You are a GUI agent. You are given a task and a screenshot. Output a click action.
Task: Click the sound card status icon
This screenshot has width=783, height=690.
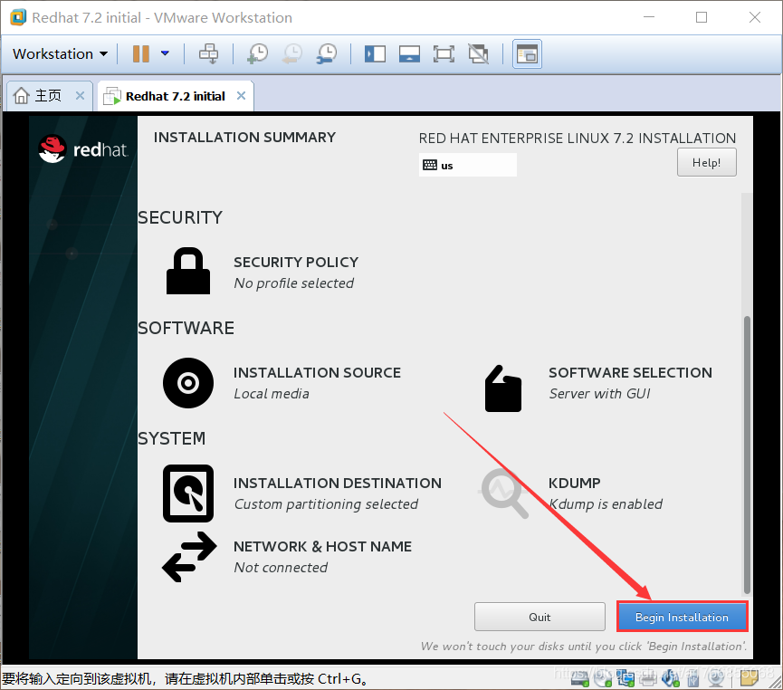[670, 678]
